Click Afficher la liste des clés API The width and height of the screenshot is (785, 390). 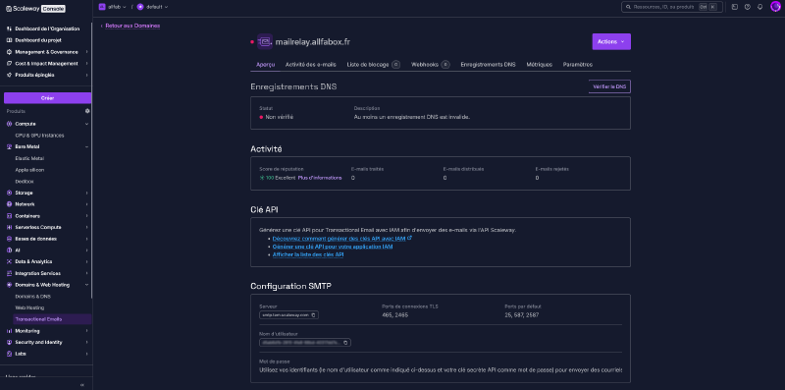point(308,254)
